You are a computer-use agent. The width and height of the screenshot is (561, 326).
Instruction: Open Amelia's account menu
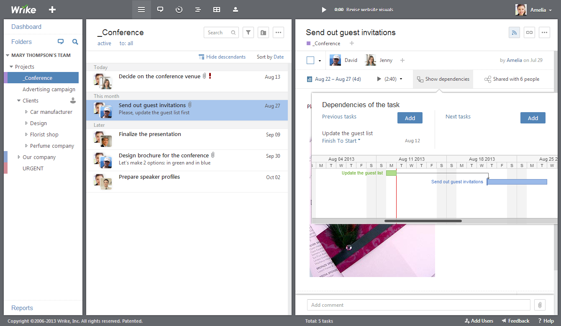[x=534, y=10]
